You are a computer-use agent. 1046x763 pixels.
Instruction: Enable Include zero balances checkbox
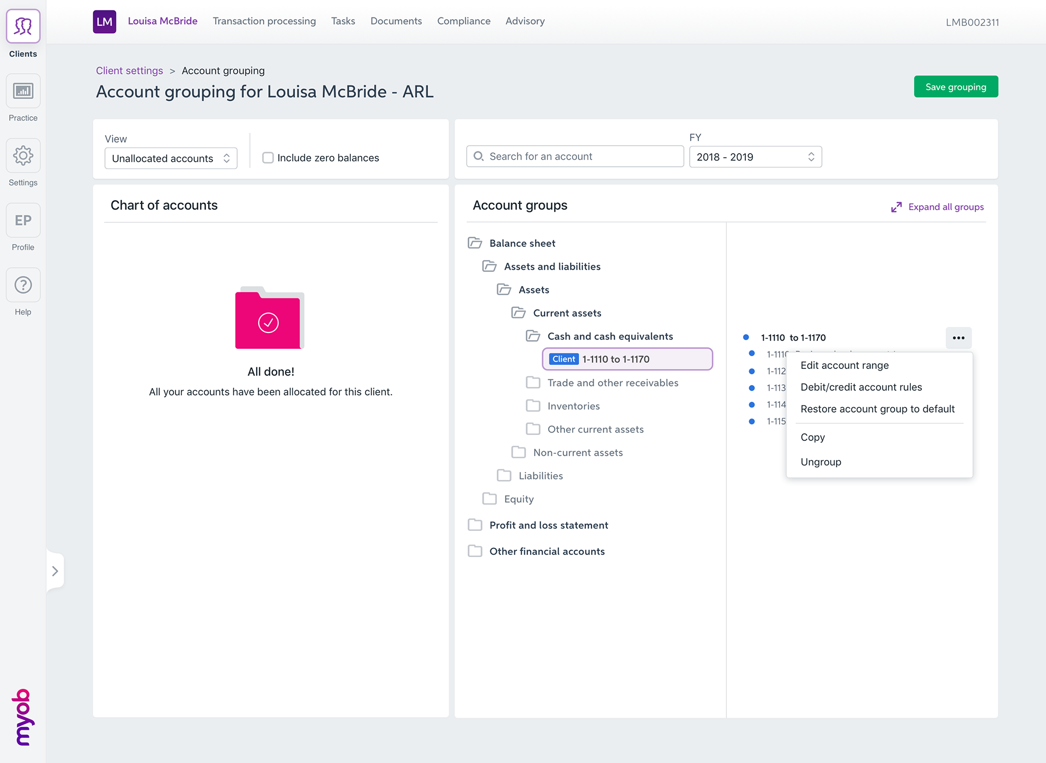pos(267,158)
